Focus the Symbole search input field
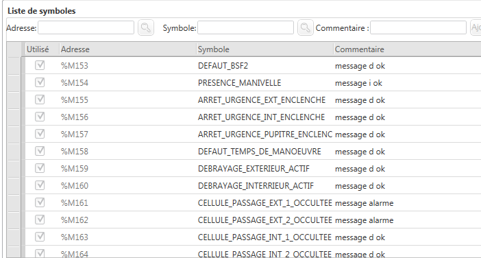Image resolution: width=481 pixels, height=258 pixels. [x=245, y=27]
